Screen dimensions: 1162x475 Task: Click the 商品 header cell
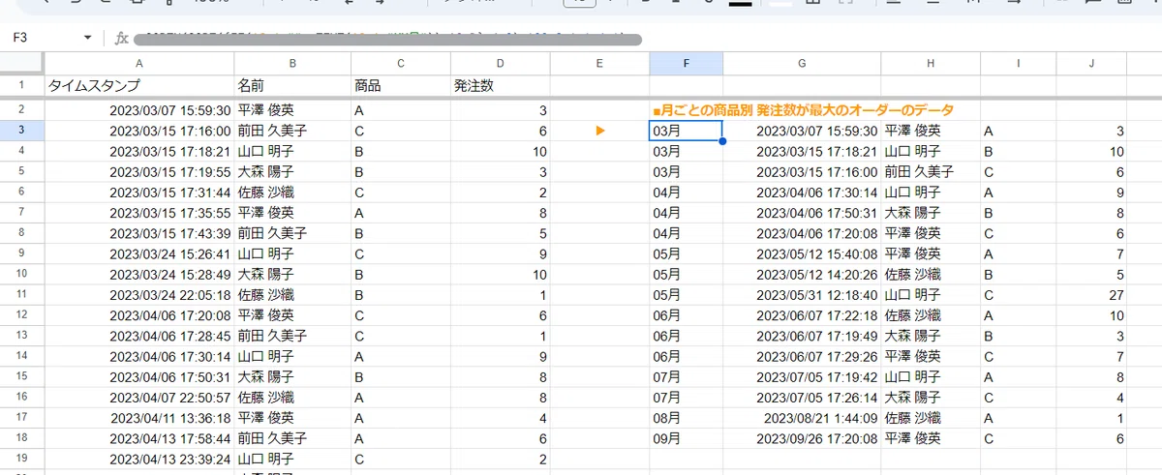coord(401,86)
